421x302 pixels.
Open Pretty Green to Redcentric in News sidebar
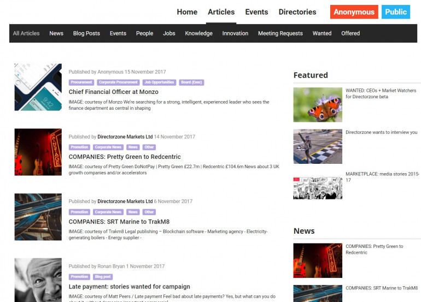click(375, 250)
